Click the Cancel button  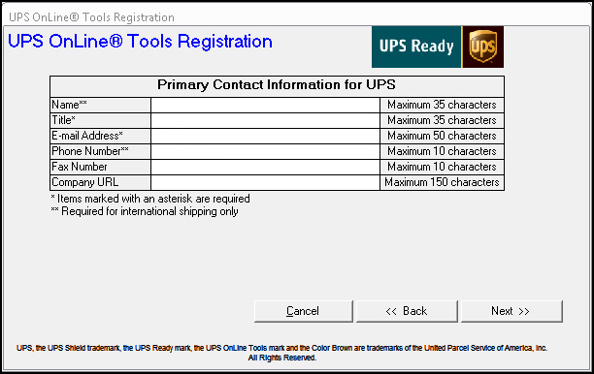tap(304, 311)
